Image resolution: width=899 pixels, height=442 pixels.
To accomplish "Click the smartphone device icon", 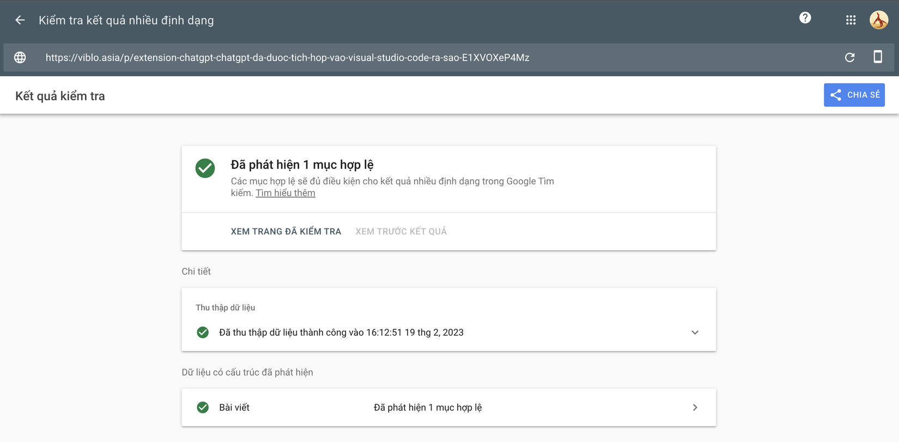I will (x=877, y=57).
